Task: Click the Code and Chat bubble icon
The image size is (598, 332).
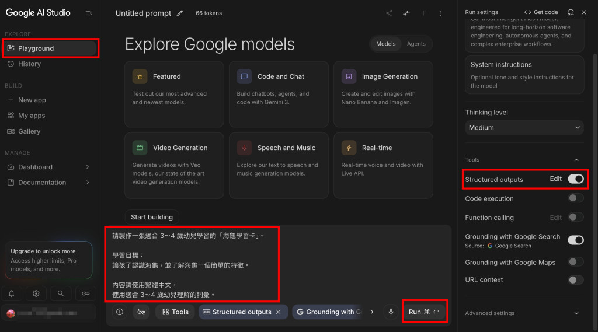Action: click(244, 76)
